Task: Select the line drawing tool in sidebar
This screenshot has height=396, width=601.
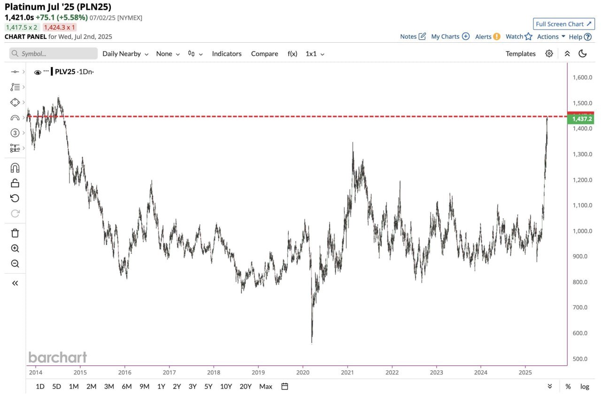Action: (x=15, y=72)
